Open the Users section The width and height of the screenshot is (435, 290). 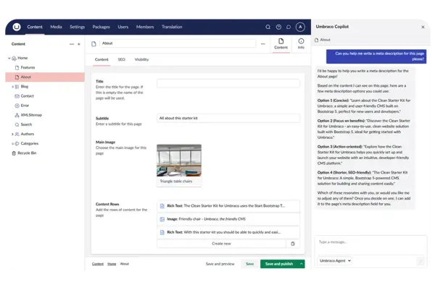tap(123, 27)
